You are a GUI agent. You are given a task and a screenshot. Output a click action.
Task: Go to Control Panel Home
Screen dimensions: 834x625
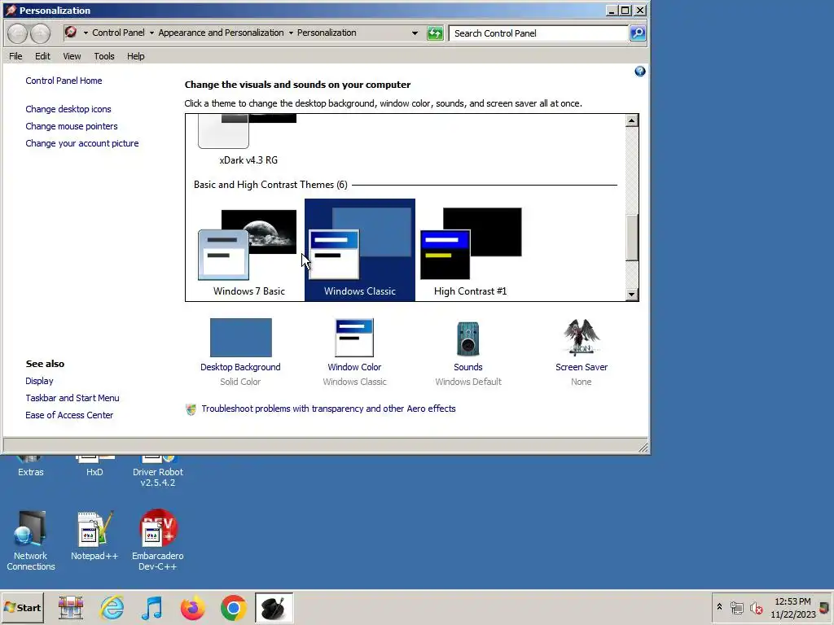coord(64,81)
